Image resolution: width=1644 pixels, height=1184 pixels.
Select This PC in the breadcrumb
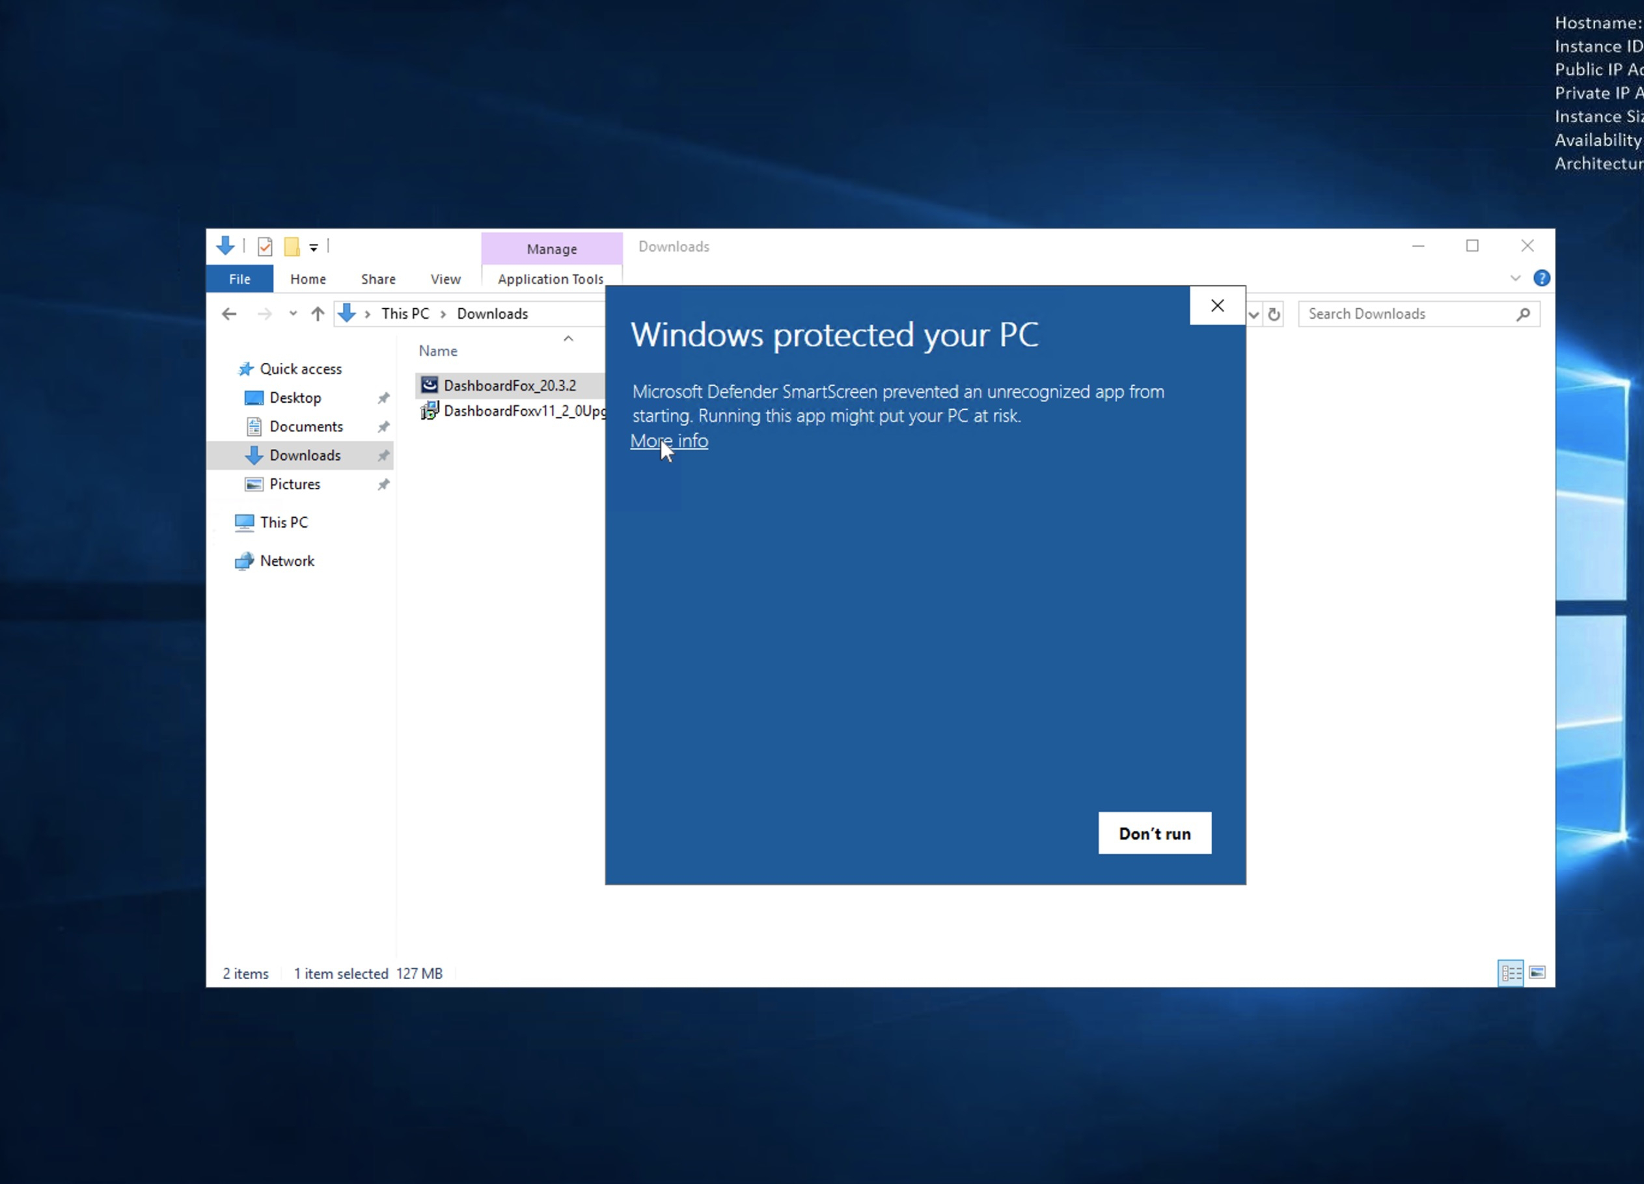click(x=405, y=314)
